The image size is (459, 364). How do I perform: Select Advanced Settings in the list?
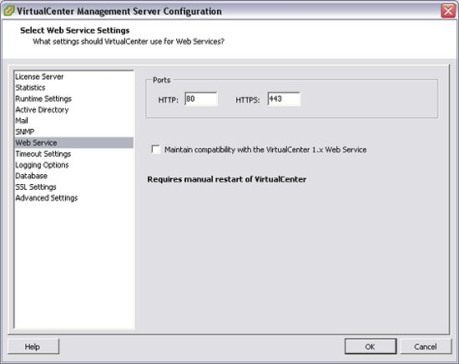(x=47, y=197)
